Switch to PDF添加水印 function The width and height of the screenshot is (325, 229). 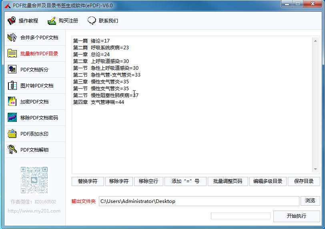click(x=35, y=134)
